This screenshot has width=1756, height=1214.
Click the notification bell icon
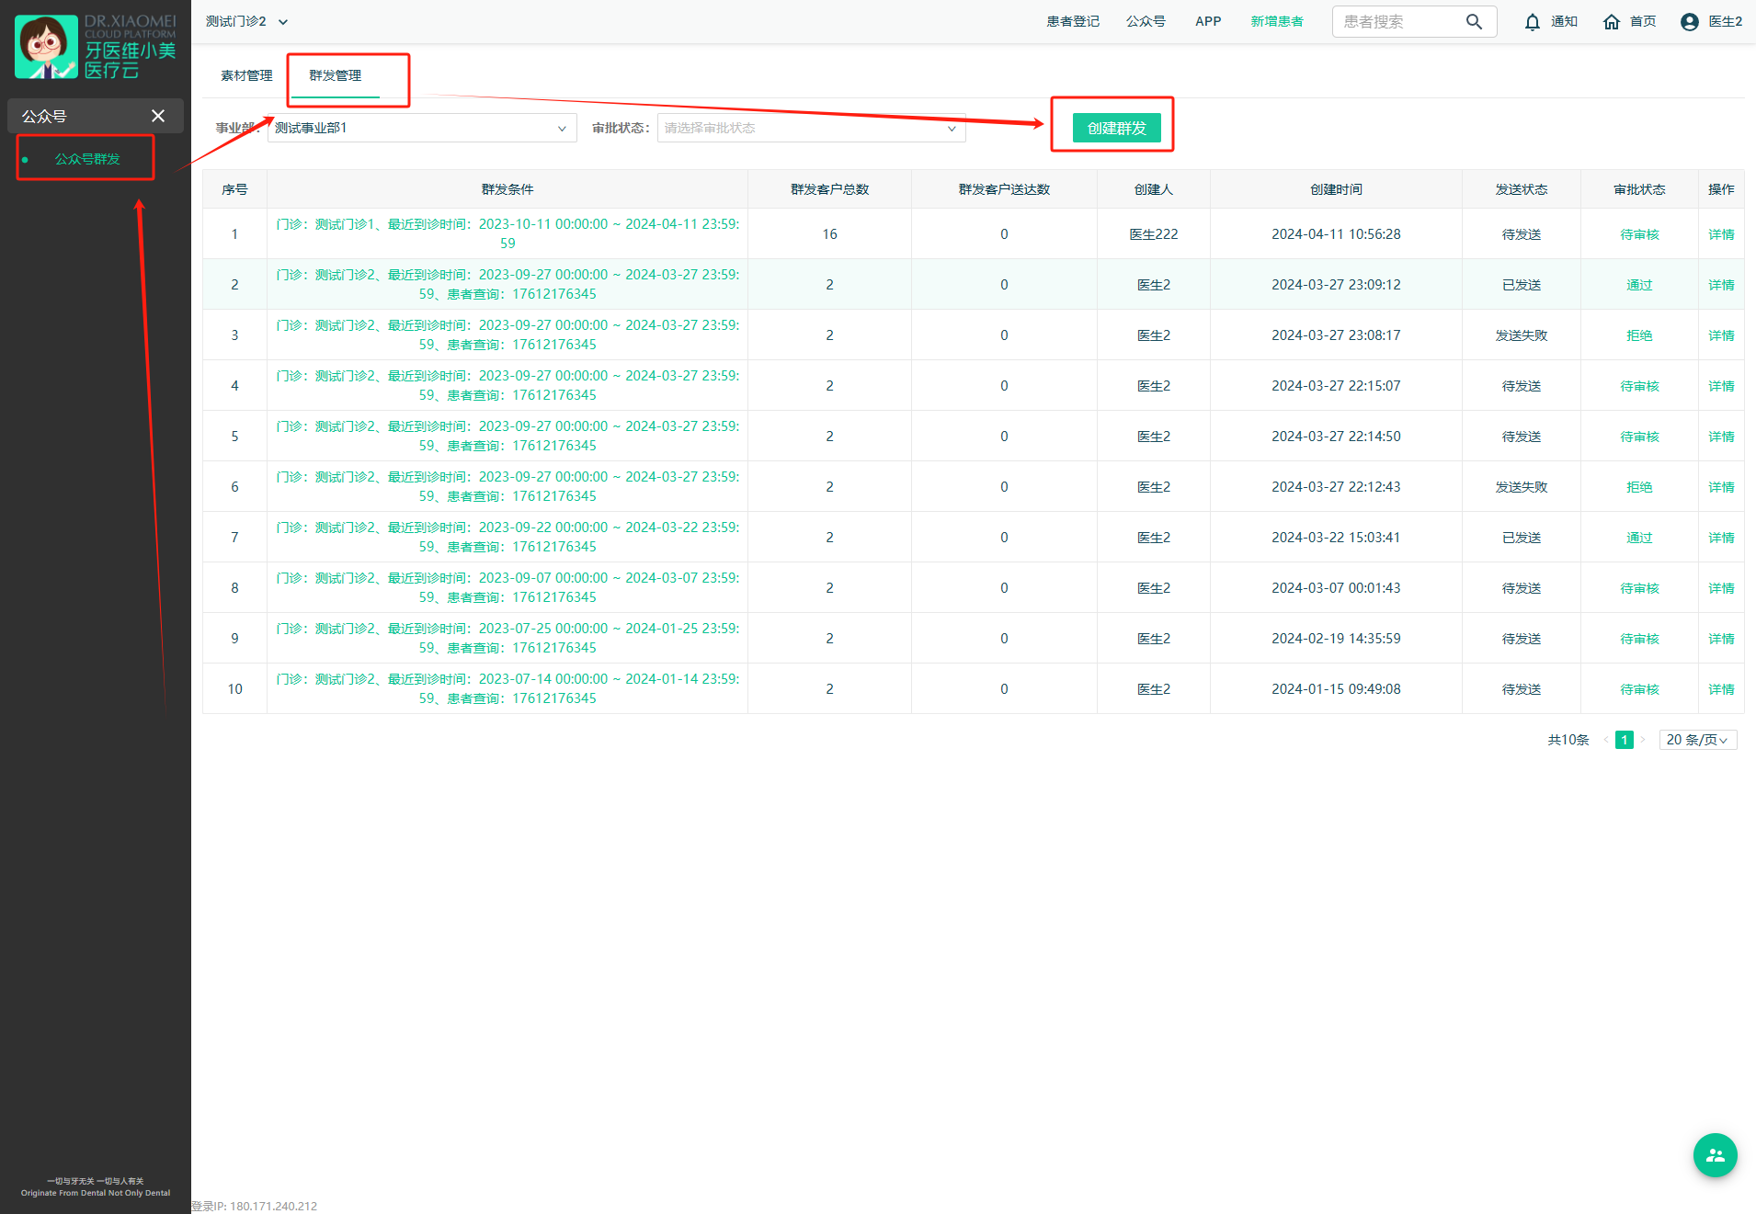point(1532,22)
